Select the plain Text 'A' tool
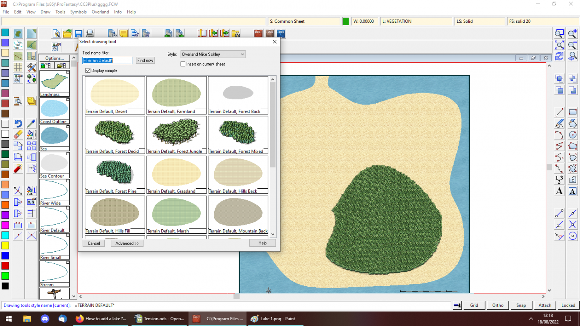Viewport: 580px width, 326px height. [x=560, y=191]
